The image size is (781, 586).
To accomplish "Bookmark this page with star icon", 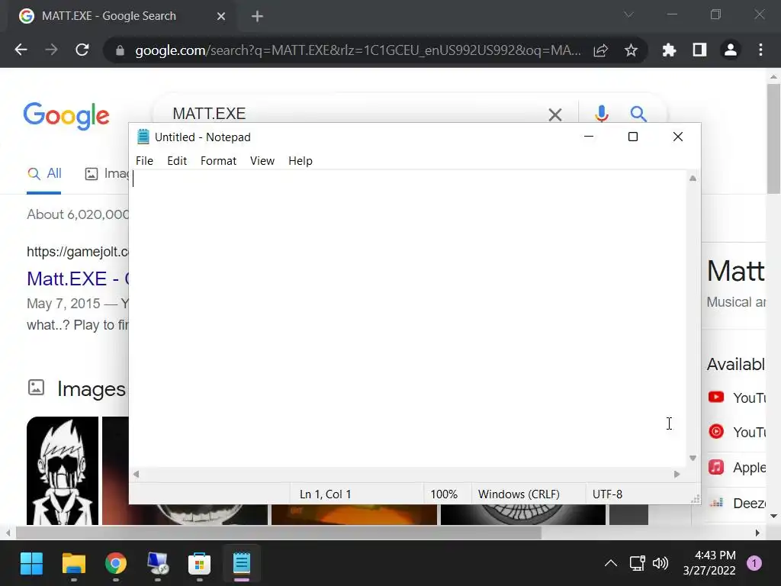I will 631,50.
